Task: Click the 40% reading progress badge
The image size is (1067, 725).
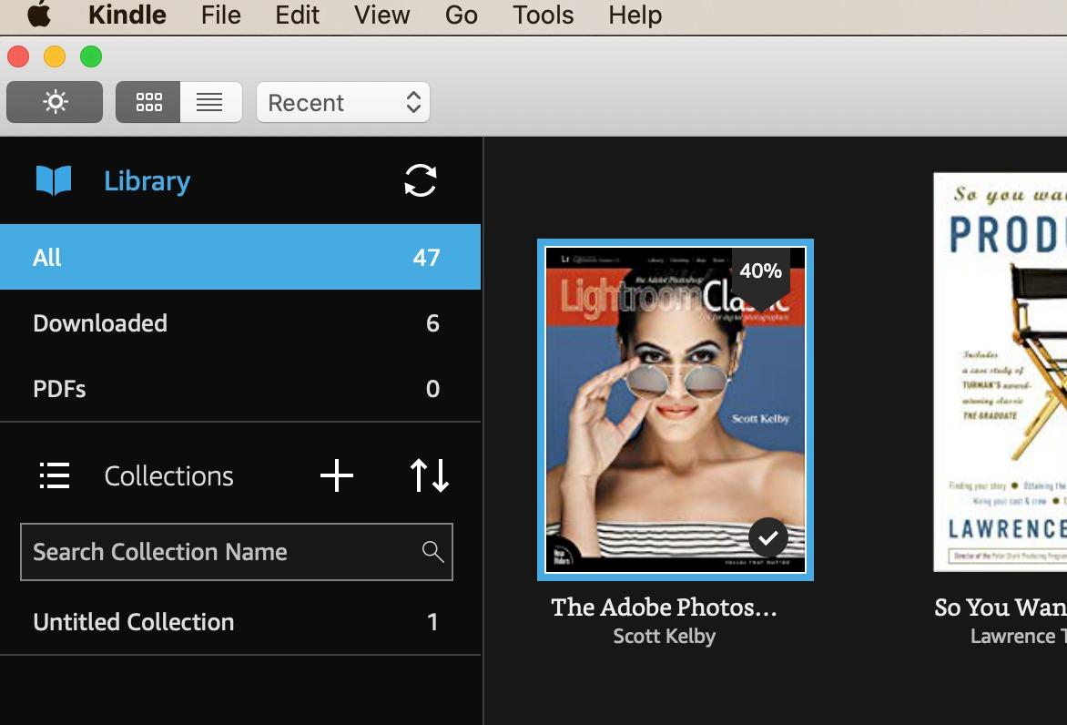Action: [x=761, y=273]
